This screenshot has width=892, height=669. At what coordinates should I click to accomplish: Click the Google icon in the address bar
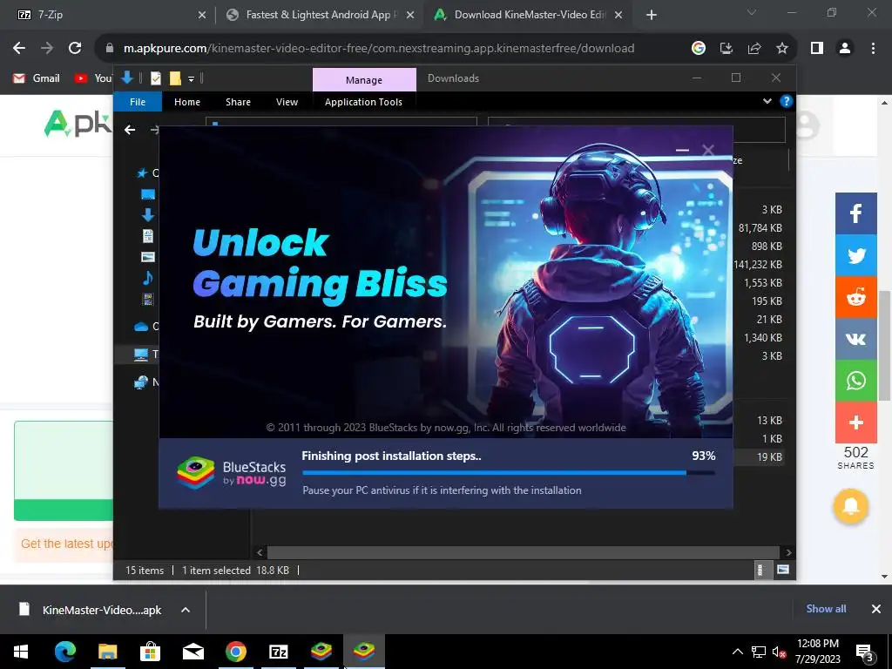tap(699, 49)
